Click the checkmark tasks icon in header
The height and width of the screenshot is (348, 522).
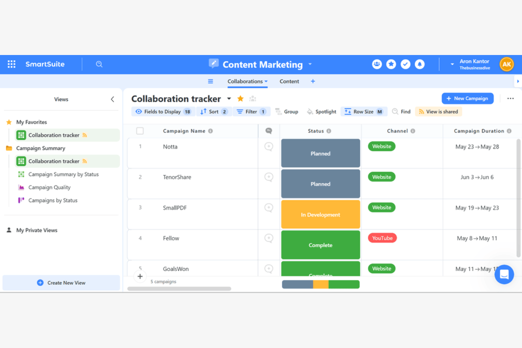point(405,64)
